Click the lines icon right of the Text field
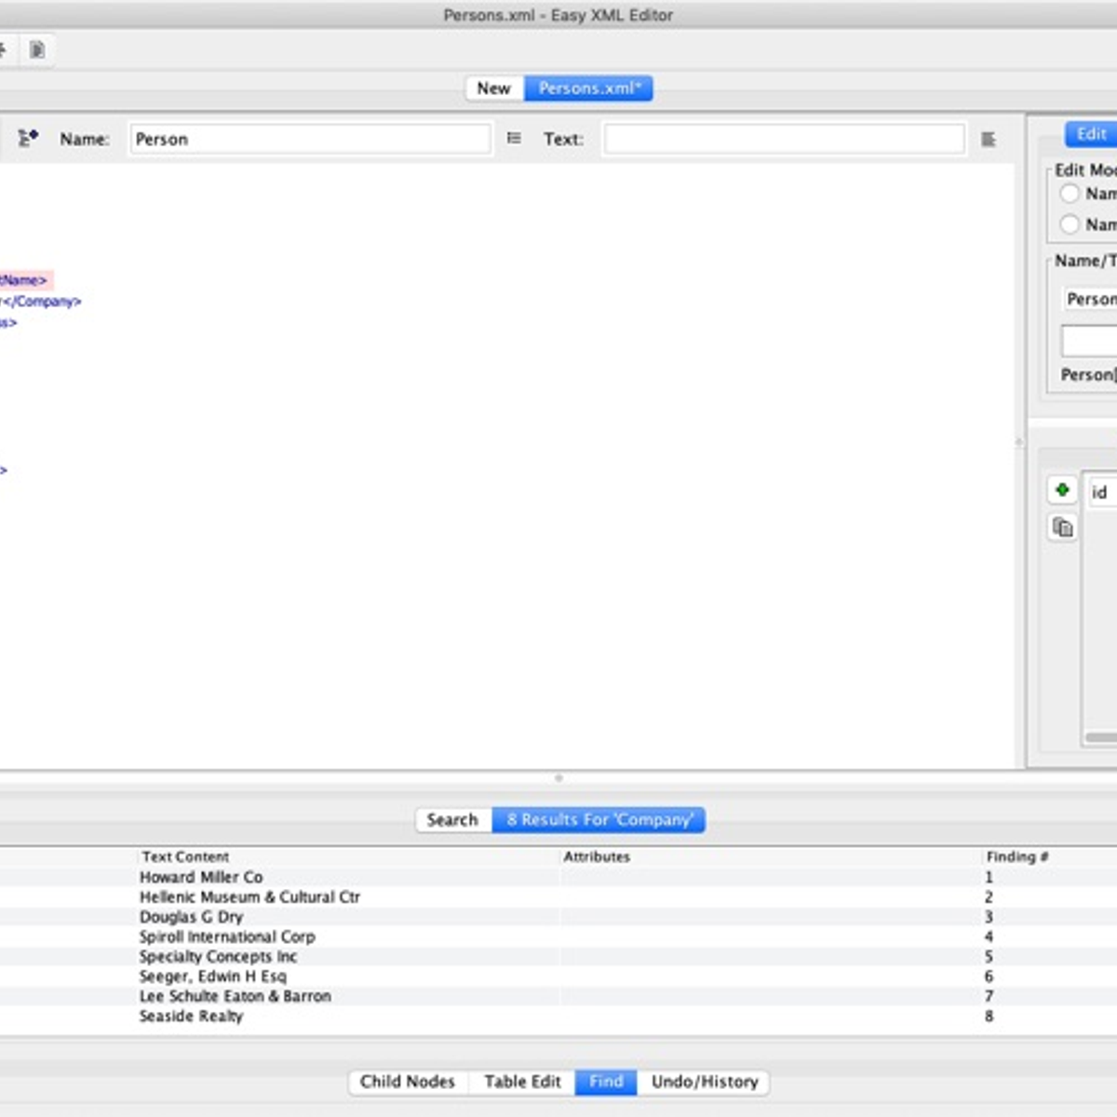This screenshot has width=1117, height=1117. point(989,140)
